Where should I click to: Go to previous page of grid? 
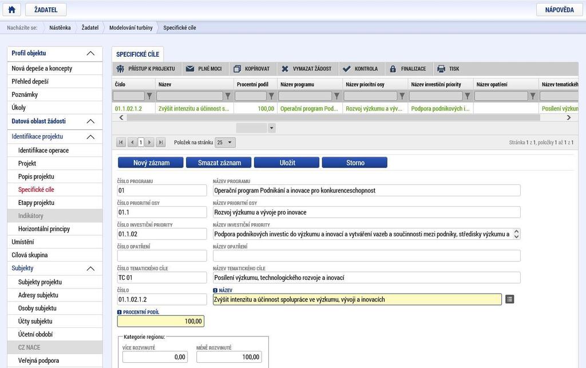132,143
